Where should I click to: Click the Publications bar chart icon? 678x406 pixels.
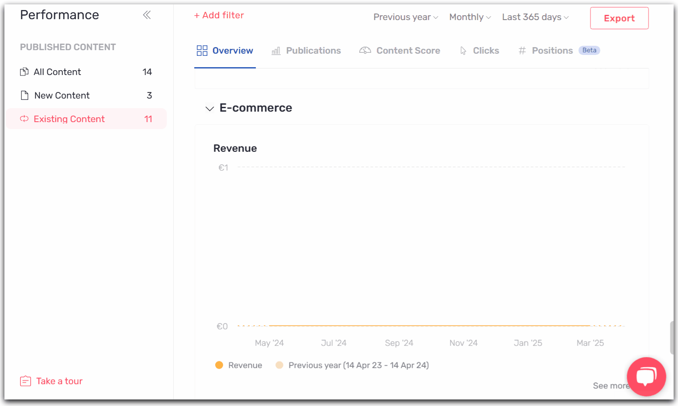[276, 51]
